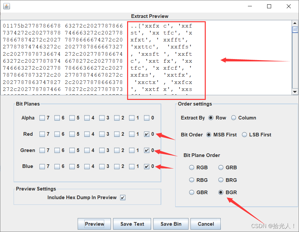Check Alpha bit plane 1
This screenshot has width=299, height=232.
coord(131,118)
